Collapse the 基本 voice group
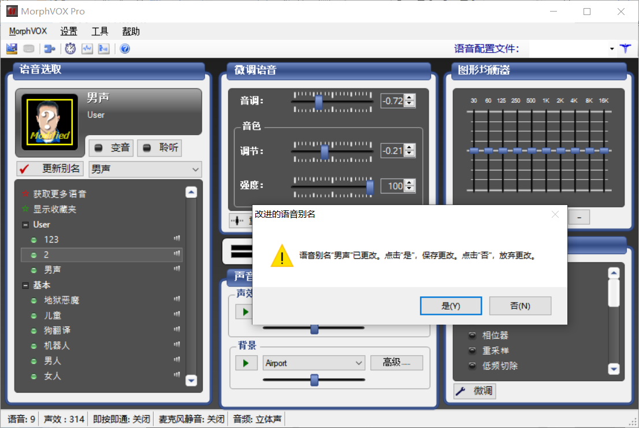The height and width of the screenshot is (428, 639). pos(25,285)
